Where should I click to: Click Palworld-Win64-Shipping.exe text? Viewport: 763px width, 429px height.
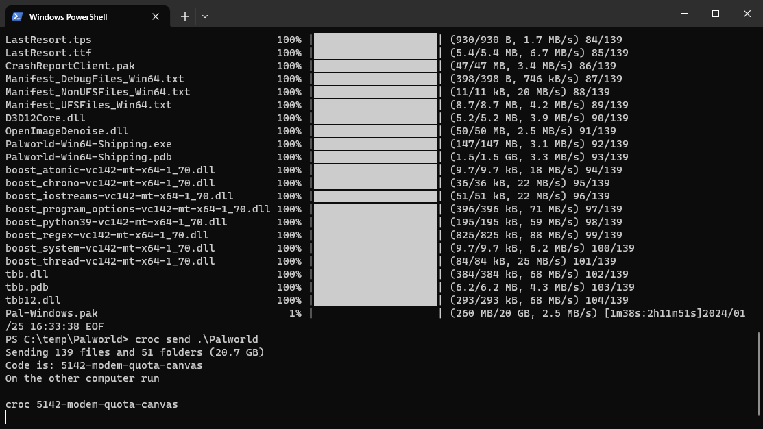click(88, 145)
